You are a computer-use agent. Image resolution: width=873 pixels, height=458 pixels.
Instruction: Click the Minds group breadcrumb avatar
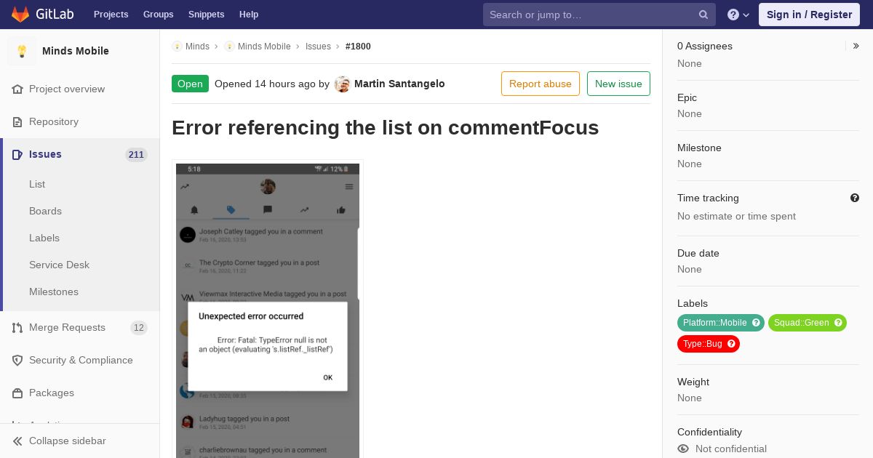(x=177, y=47)
